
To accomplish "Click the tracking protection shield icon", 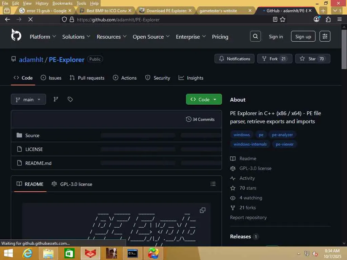I will (x=64, y=19).
